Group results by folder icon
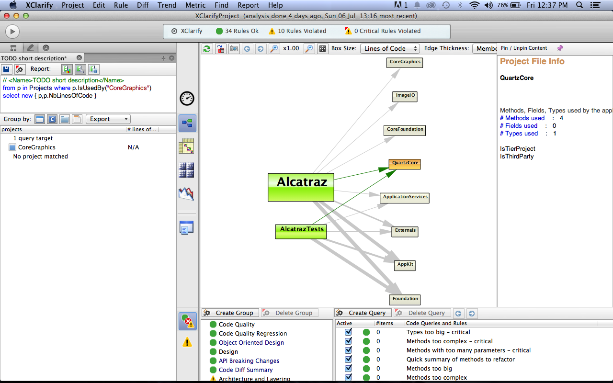 [x=65, y=119]
